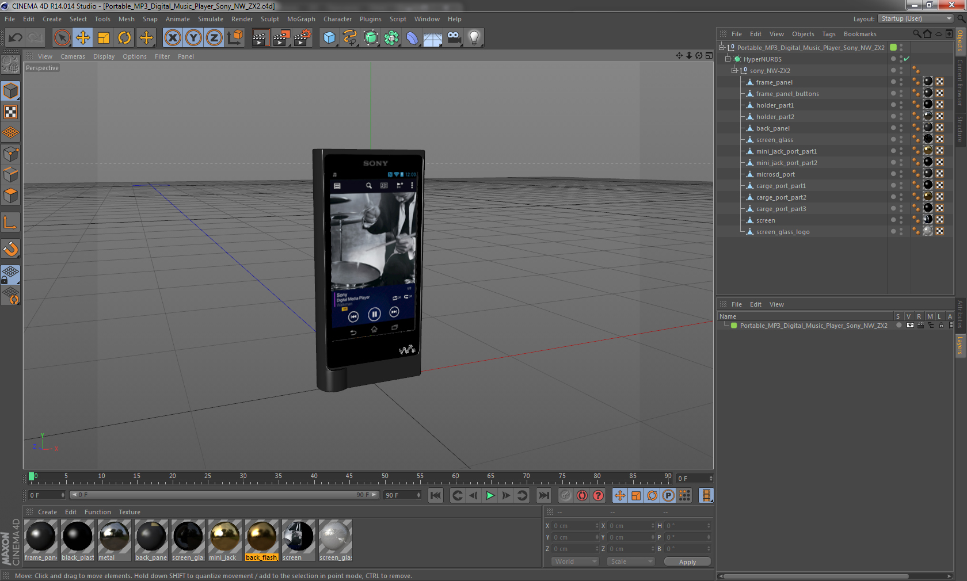Render the active view icon
The width and height of the screenshot is (967, 581).
[260, 38]
